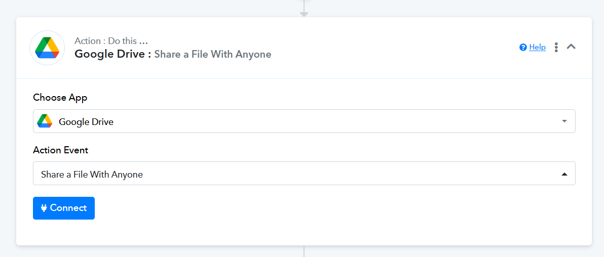
Task: Click the empty space right of the Connect button
Action: tap(304, 208)
